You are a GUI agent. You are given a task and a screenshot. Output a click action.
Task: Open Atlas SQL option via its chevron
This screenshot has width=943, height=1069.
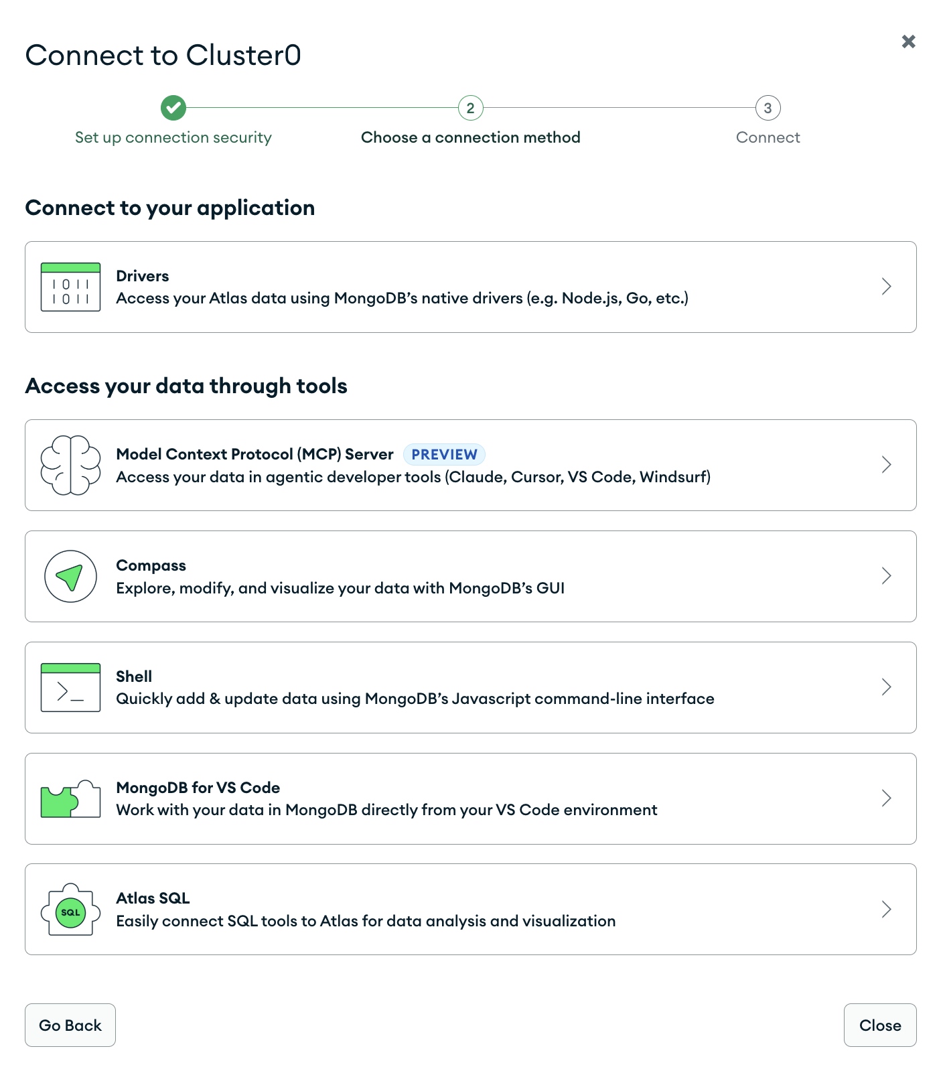[887, 910]
